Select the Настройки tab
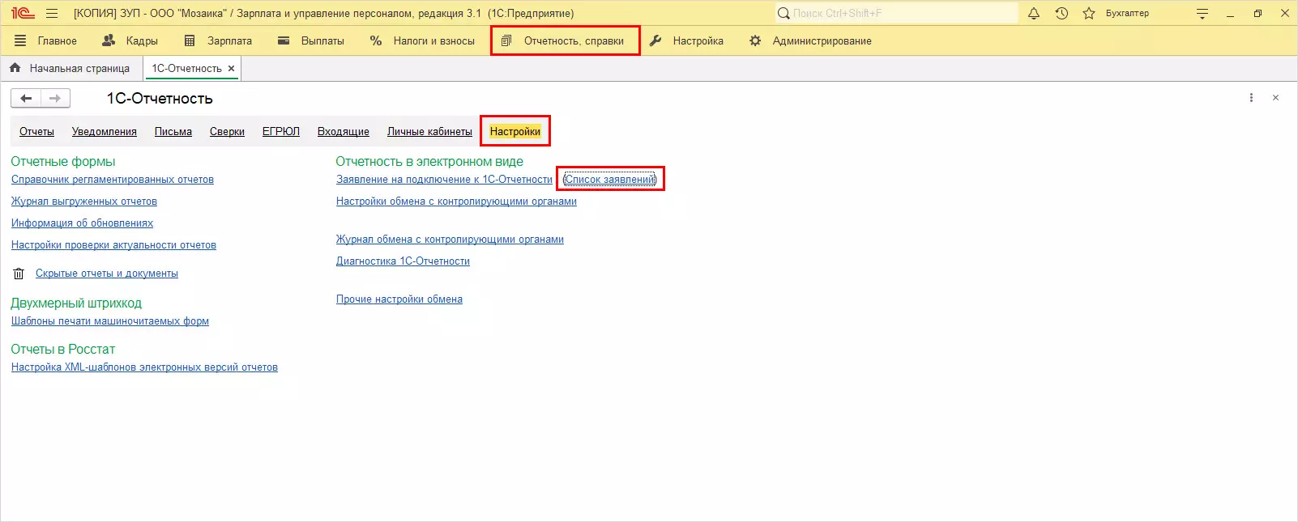Viewport: 1298px width, 522px height. coord(515,132)
